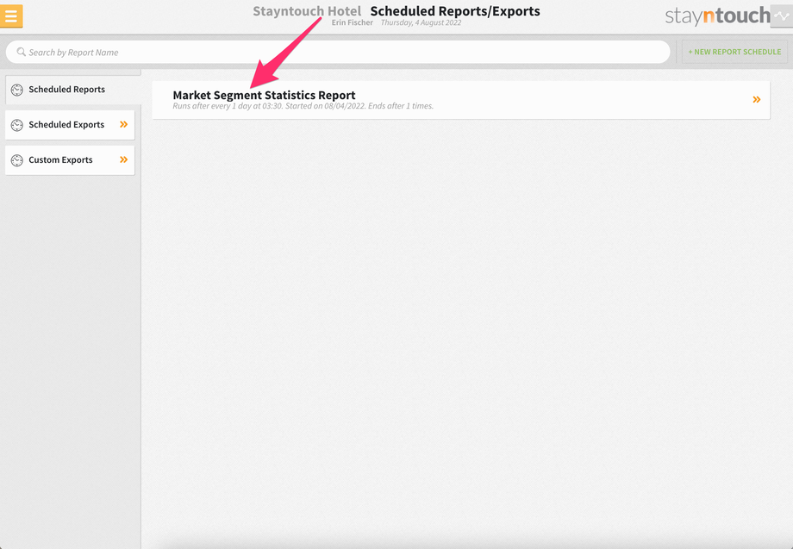Image resolution: width=793 pixels, height=549 pixels.
Task: Open the hamburger main menu
Action: pos(11,16)
